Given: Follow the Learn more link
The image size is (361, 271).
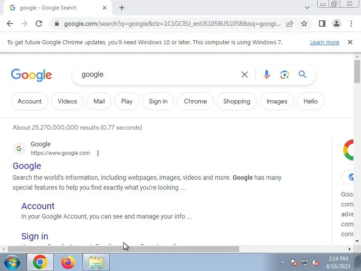Looking at the screenshot, I should tap(324, 42).
